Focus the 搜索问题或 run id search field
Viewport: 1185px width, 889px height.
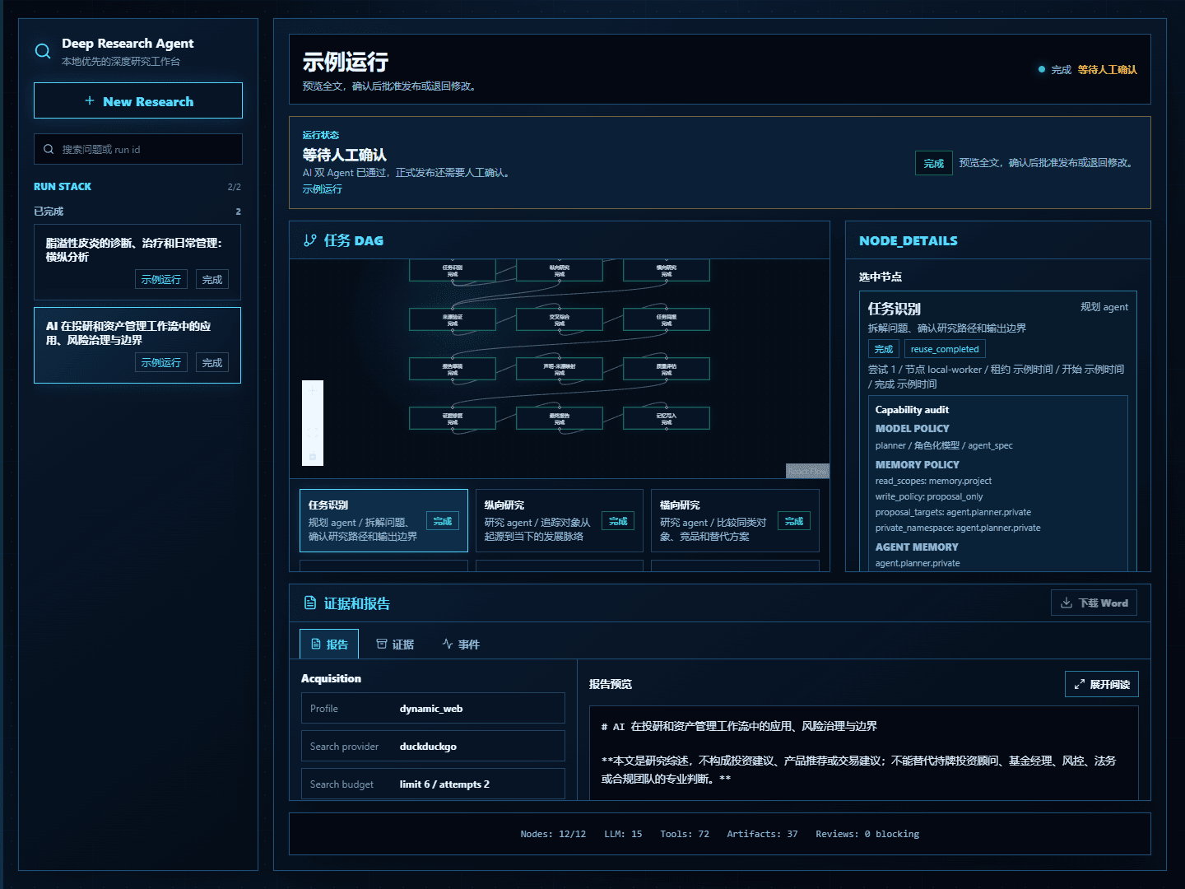tap(138, 149)
